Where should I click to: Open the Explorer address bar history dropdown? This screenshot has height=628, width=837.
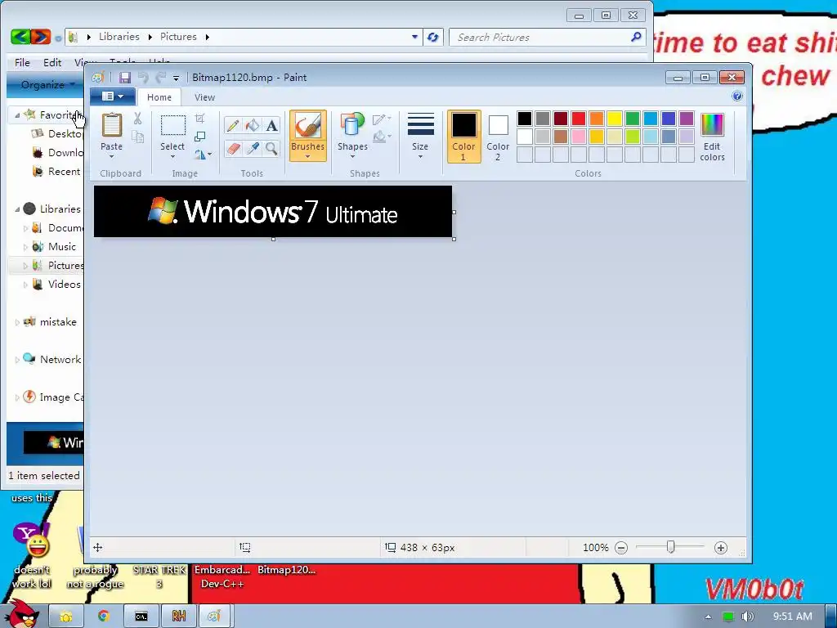414,37
